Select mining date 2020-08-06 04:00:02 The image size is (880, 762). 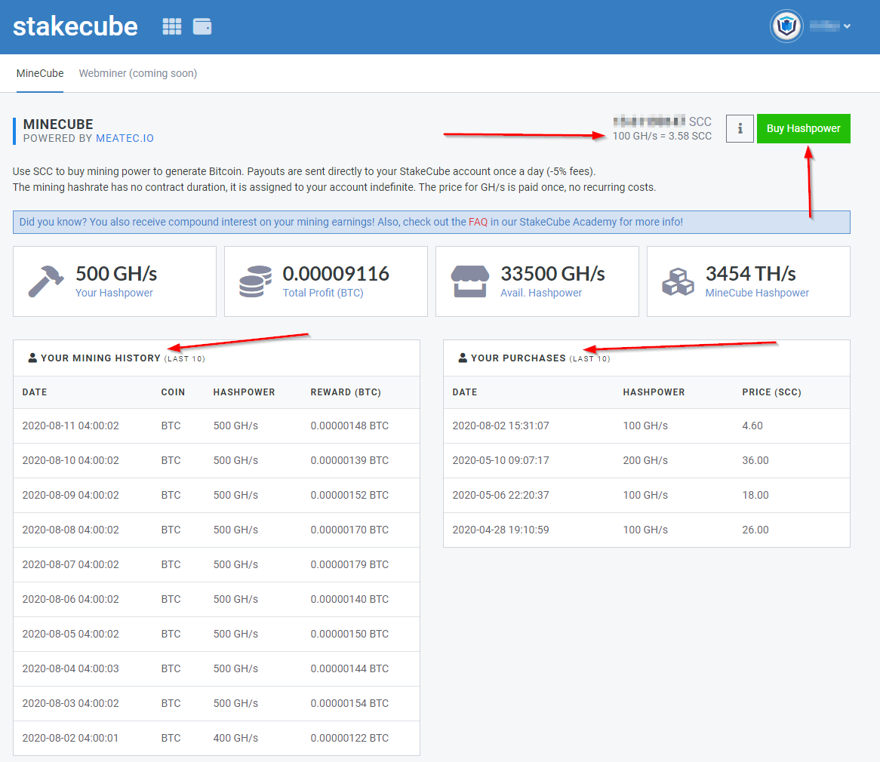pos(71,600)
